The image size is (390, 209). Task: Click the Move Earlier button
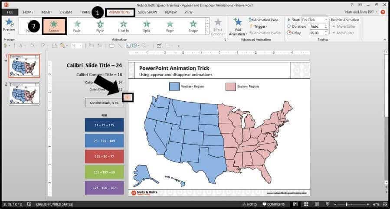tap(344, 26)
